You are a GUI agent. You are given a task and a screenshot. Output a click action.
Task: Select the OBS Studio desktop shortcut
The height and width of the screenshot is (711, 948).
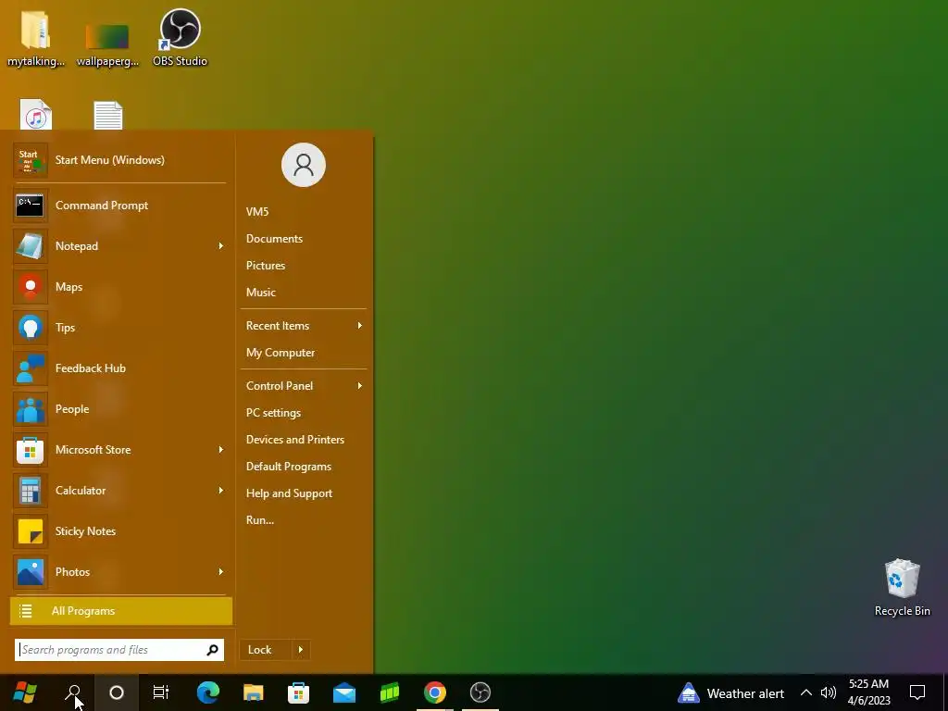pos(181,37)
